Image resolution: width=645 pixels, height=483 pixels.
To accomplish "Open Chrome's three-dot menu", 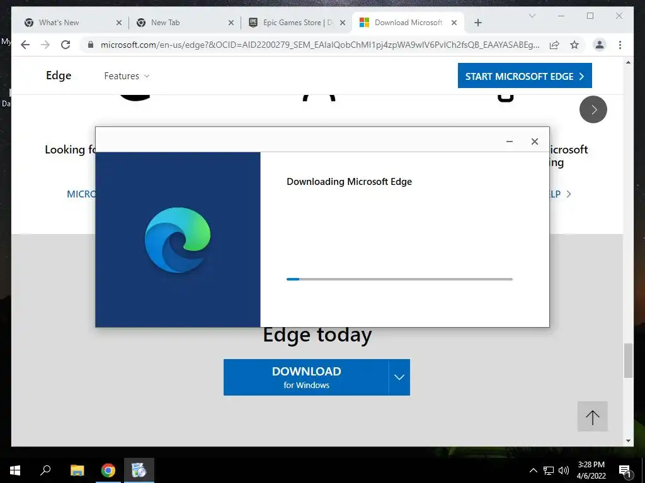I will tap(620, 45).
